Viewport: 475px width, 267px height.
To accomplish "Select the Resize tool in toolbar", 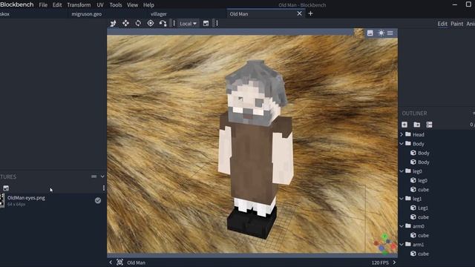I will click(x=125, y=23).
